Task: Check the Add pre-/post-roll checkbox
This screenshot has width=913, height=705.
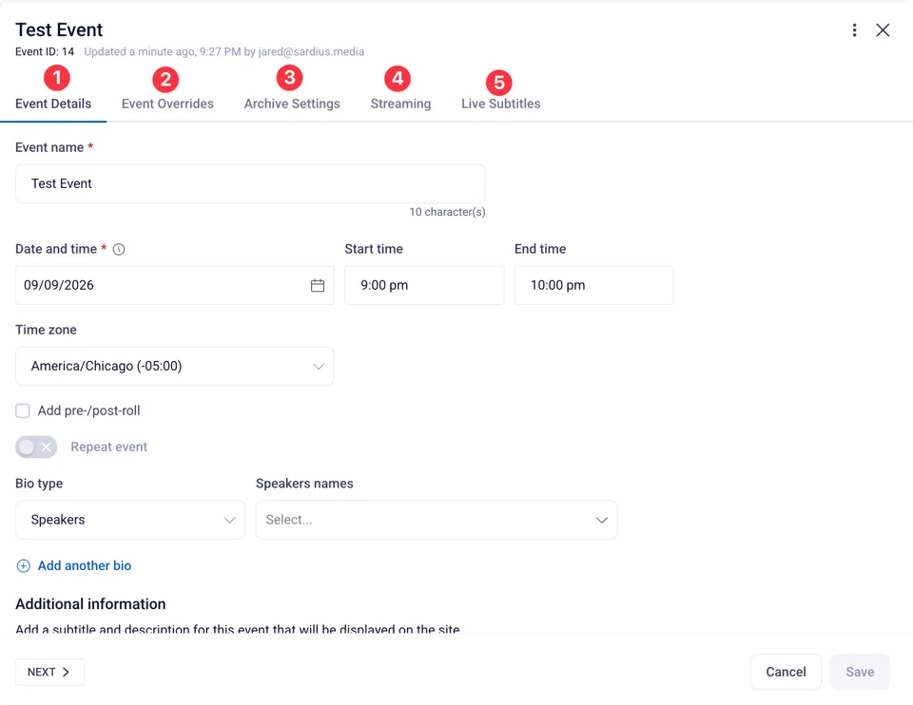Action: pyautogui.click(x=23, y=410)
